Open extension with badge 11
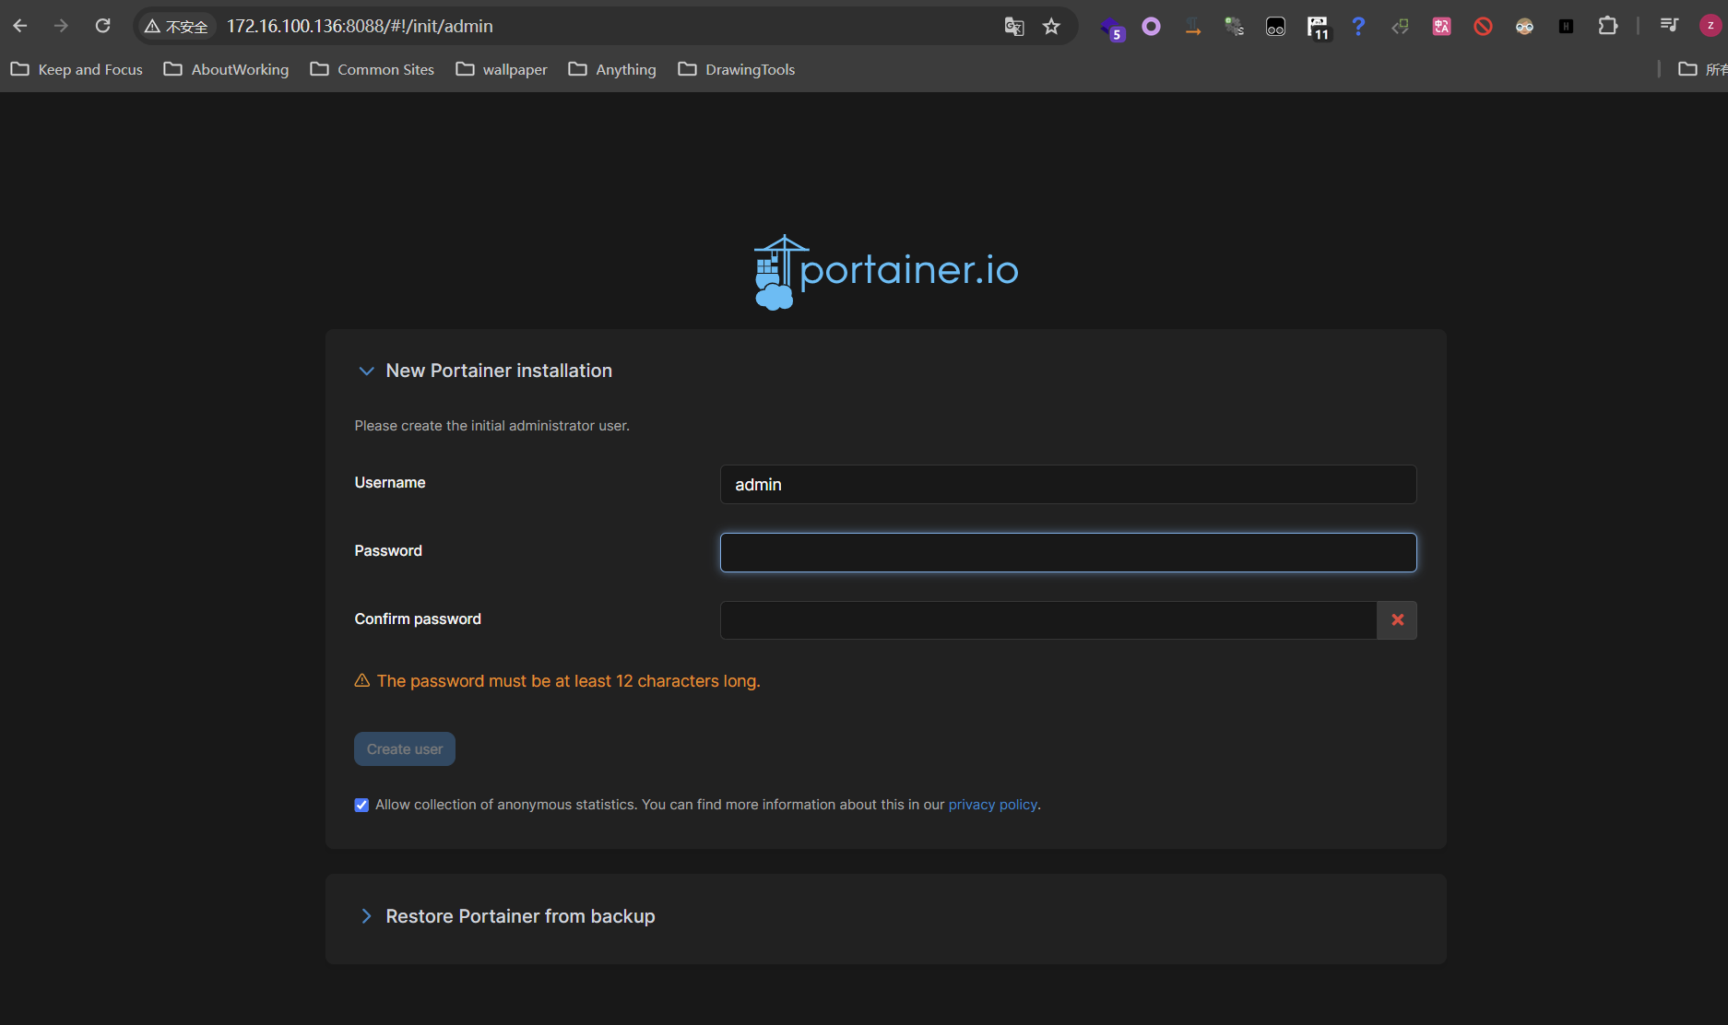The width and height of the screenshot is (1728, 1025). 1318,28
